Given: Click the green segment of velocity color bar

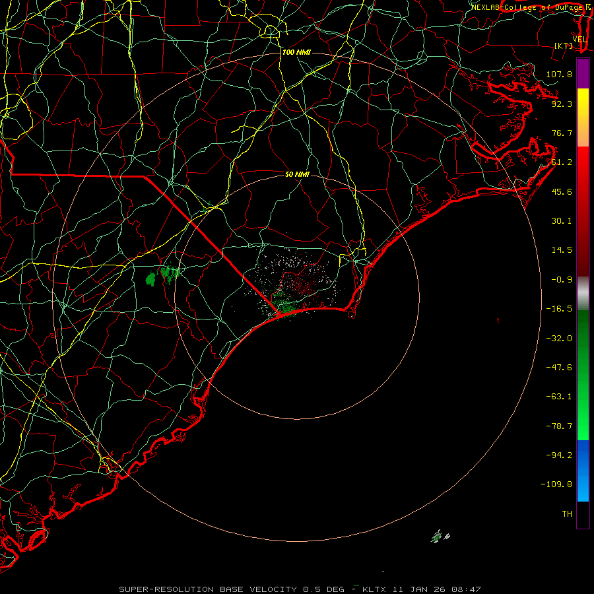Looking at the screenshot, I should click(583, 375).
